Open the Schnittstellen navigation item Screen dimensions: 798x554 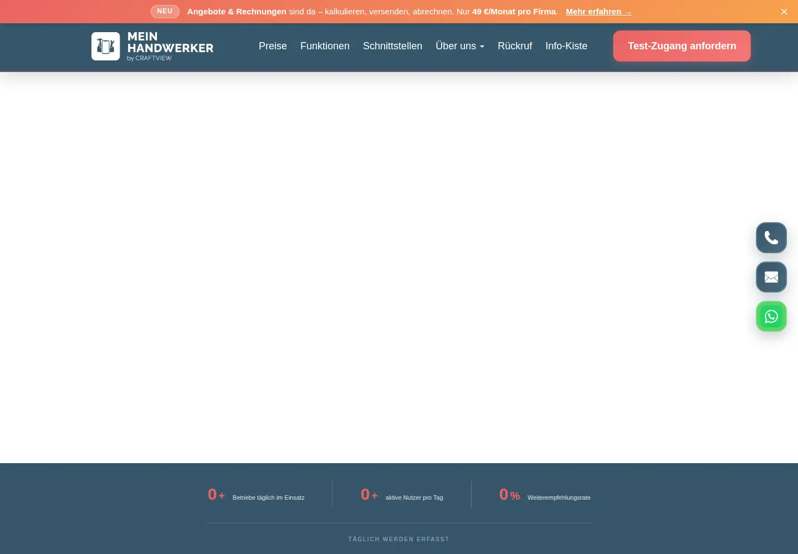(x=392, y=46)
